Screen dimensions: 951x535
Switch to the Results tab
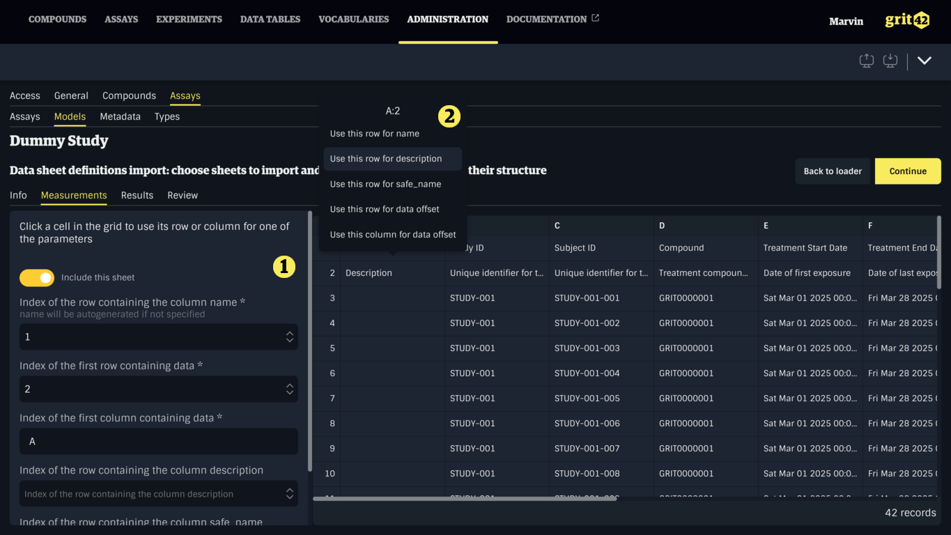coord(137,195)
